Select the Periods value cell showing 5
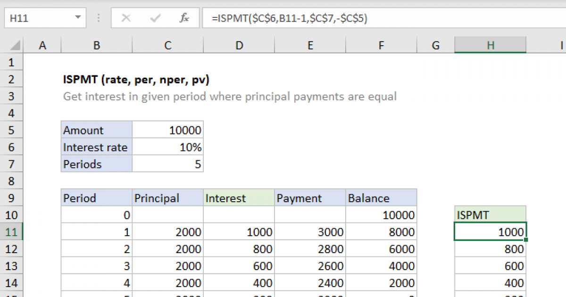This screenshot has height=297, width=566. (167, 164)
